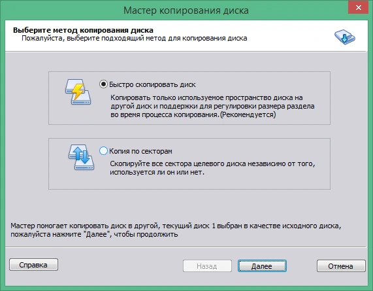The height and width of the screenshot is (291, 373).
Task: Click the disk download icon in header
Action: pyautogui.click(x=345, y=37)
